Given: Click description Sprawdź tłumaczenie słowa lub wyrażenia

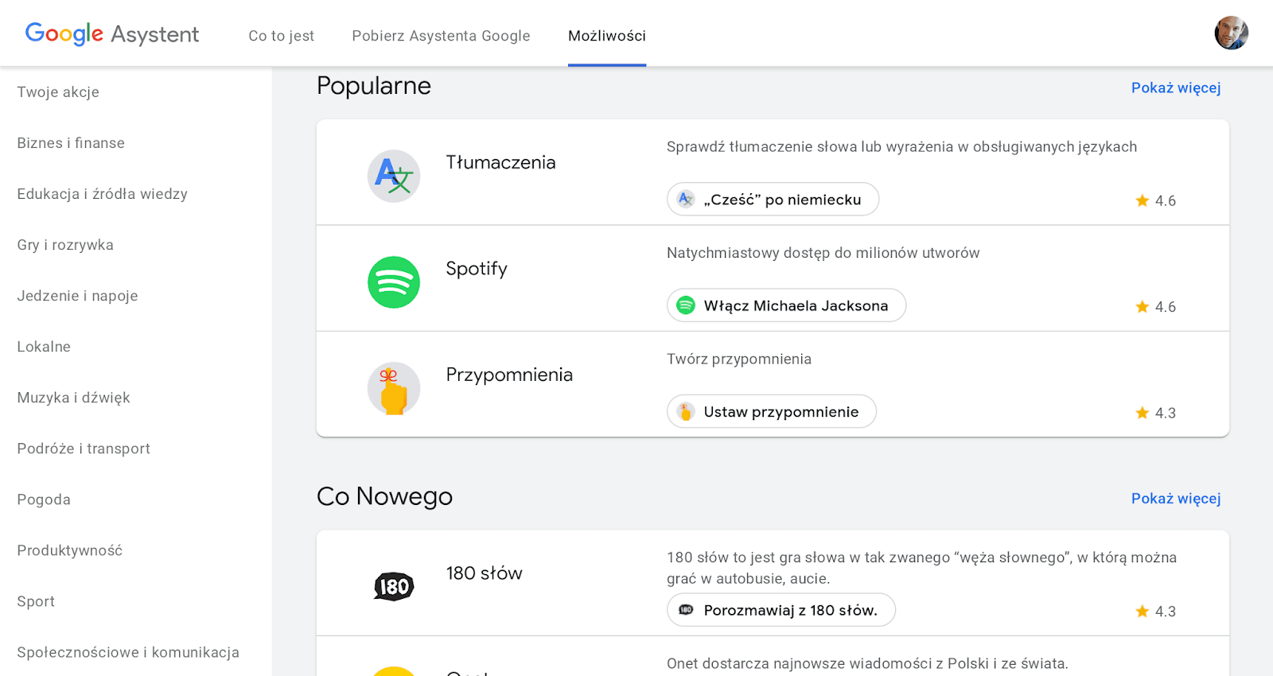Looking at the screenshot, I should (902, 147).
